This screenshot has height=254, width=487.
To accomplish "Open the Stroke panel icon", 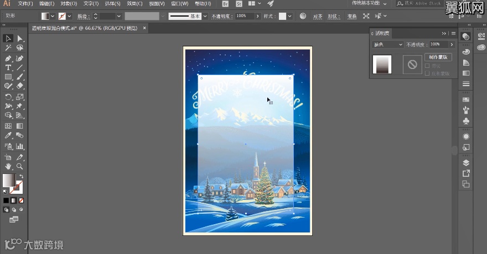I will pos(466,83).
